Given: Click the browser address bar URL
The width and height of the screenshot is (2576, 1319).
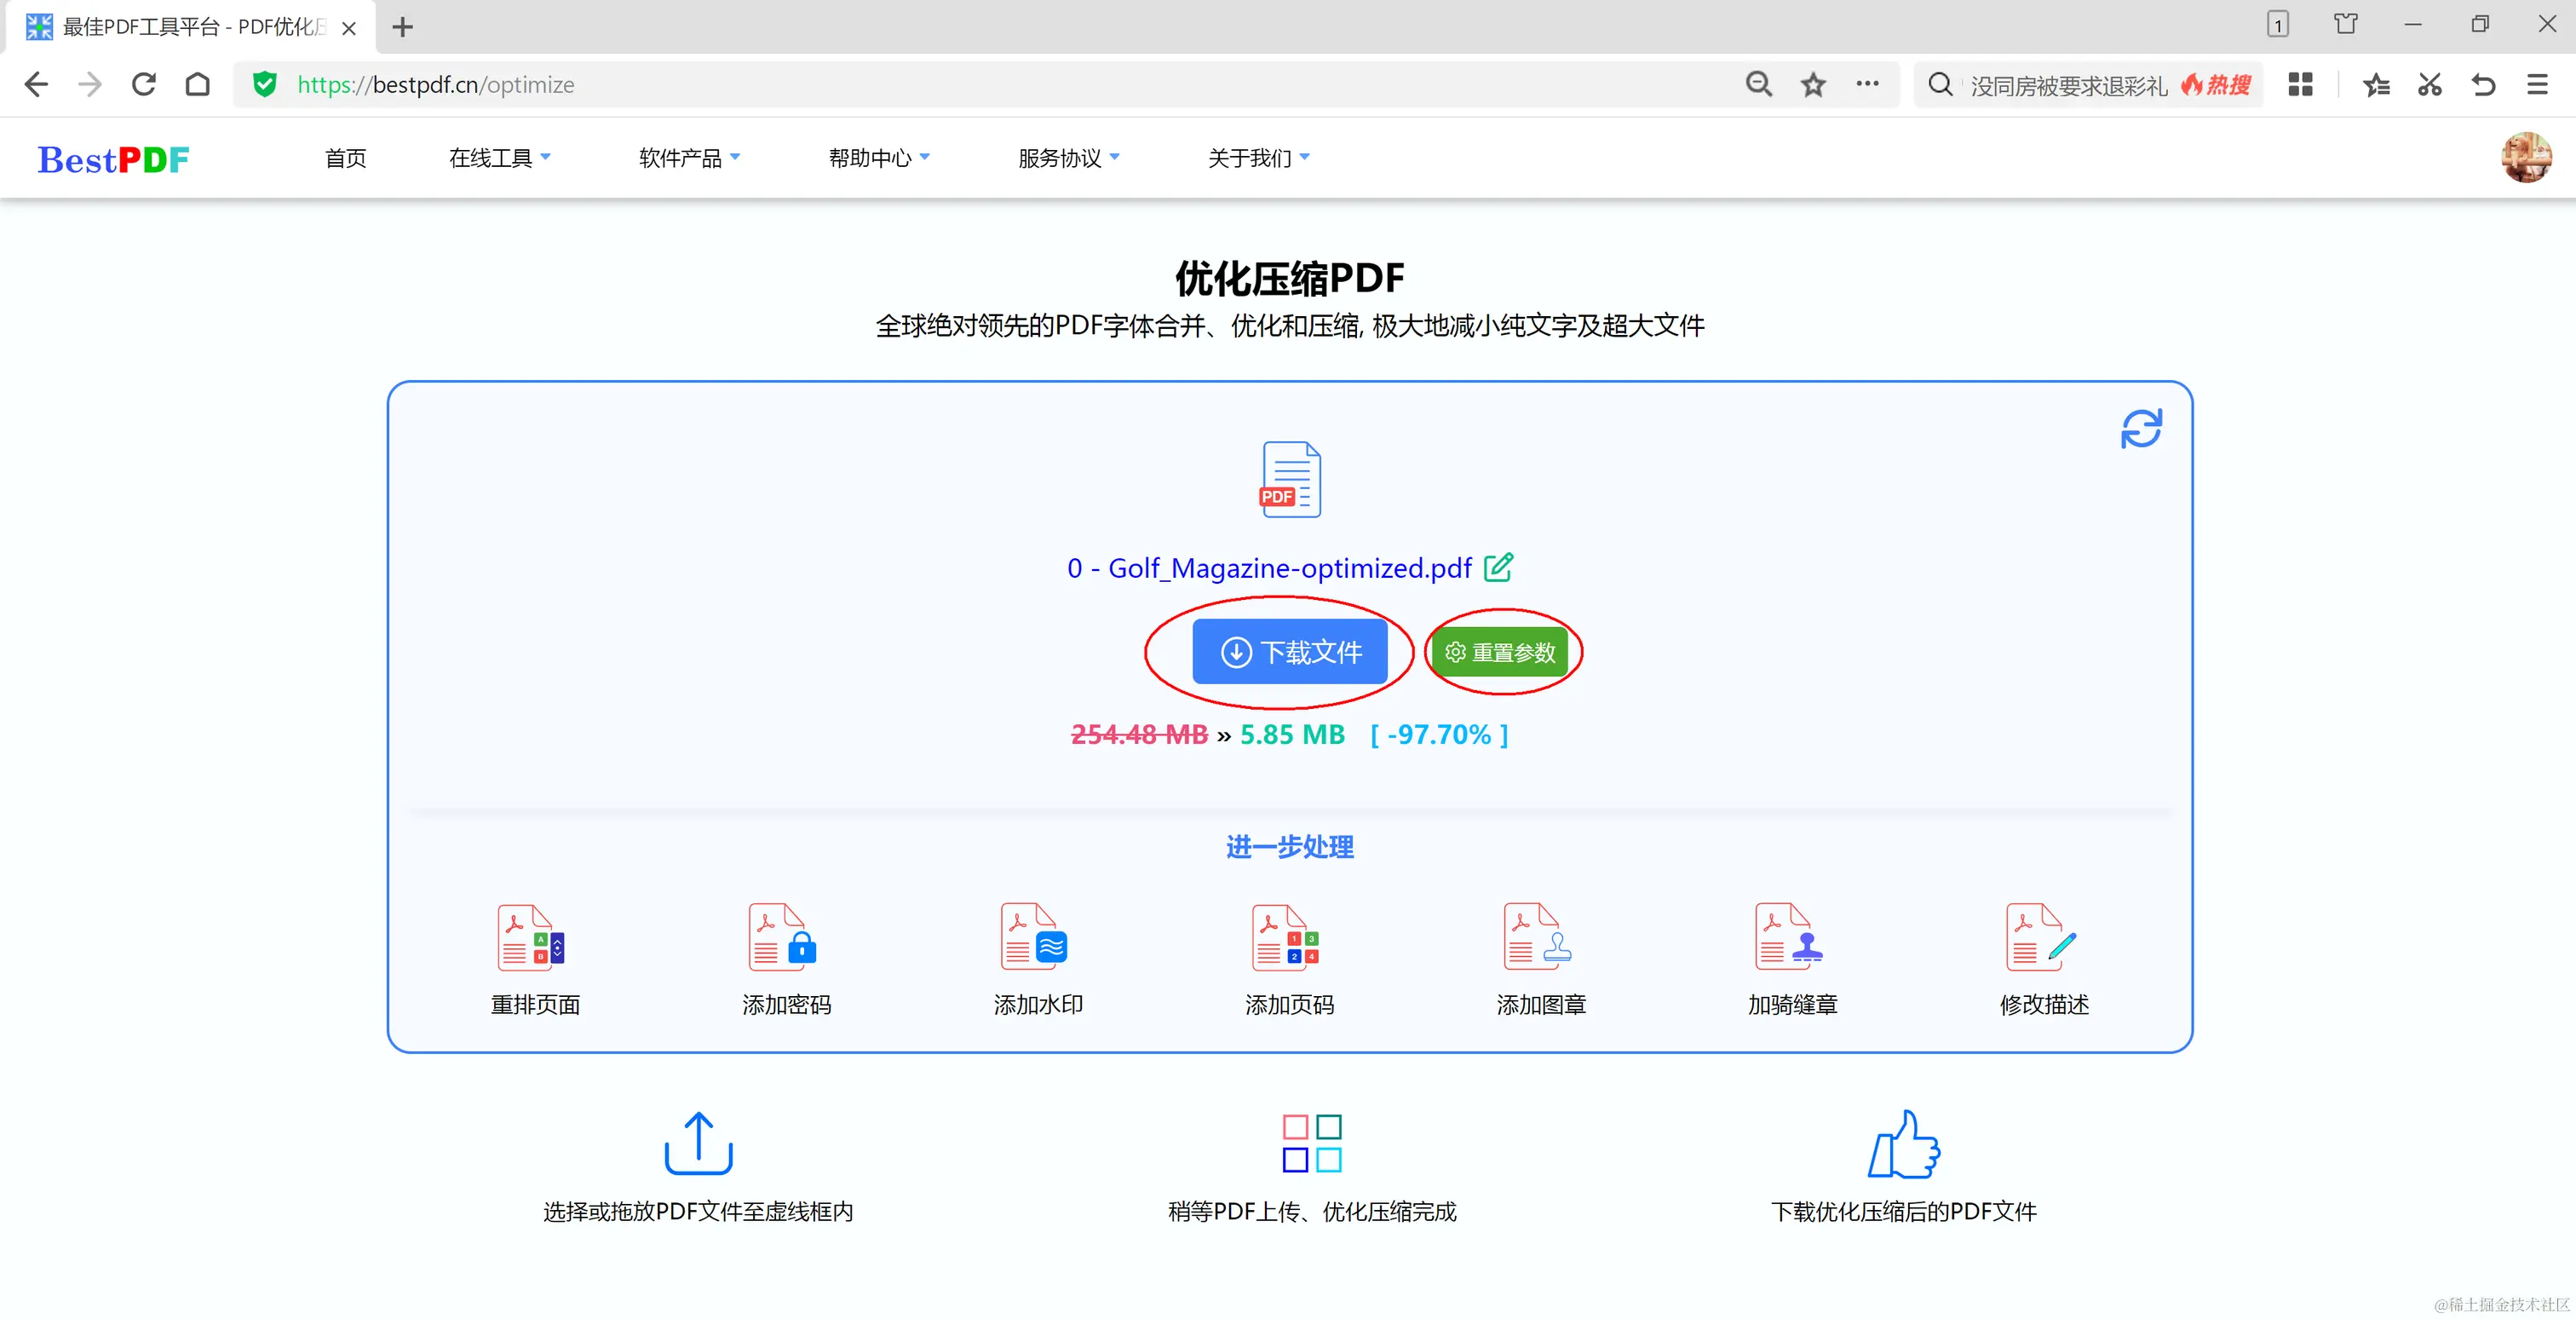Looking at the screenshot, I should click(x=436, y=85).
